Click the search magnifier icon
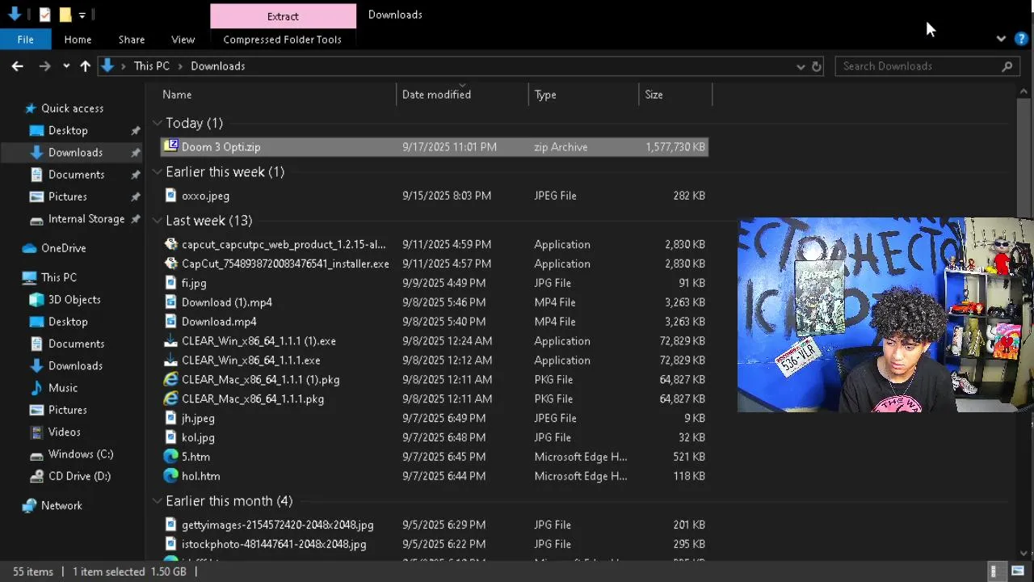Image resolution: width=1034 pixels, height=582 pixels. click(x=1007, y=66)
